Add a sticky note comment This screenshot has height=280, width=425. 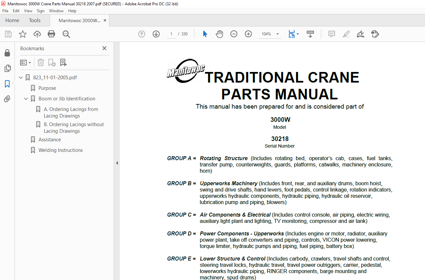pos(331,34)
